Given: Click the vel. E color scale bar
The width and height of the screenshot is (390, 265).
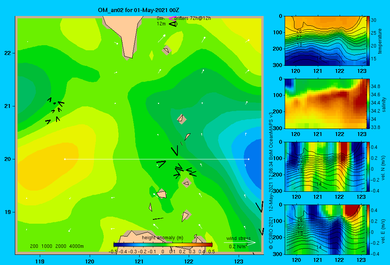Looking at the screenshot, I should click(x=368, y=230).
